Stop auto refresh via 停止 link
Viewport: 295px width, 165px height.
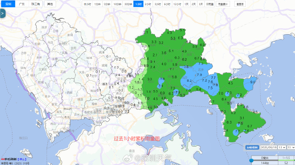22,159
